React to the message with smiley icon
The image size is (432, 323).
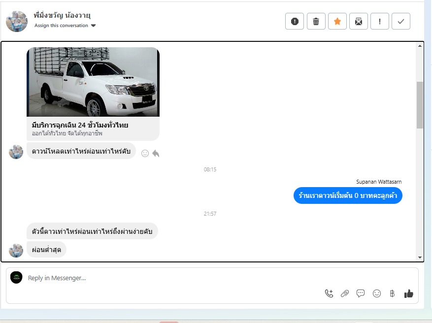click(145, 153)
